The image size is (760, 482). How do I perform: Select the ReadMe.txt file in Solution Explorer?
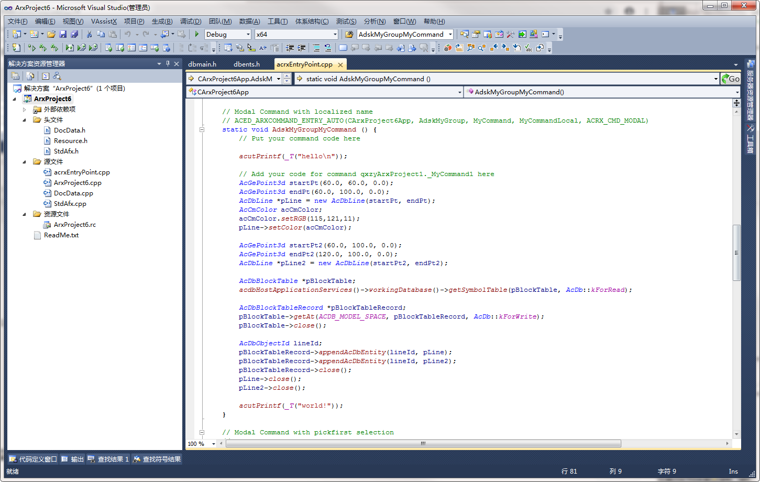tap(62, 235)
